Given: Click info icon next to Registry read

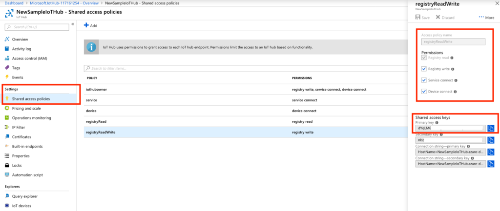Looking at the screenshot, I should [452, 58].
